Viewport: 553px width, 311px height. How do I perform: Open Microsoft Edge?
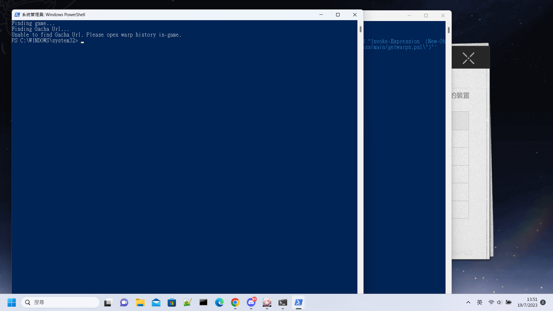[219, 302]
